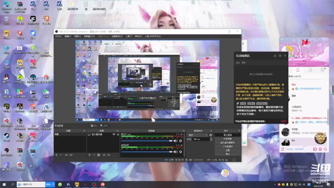Click target icon at YY window bottom
This screenshot has height=188, width=334.
[x=320, y=149]
